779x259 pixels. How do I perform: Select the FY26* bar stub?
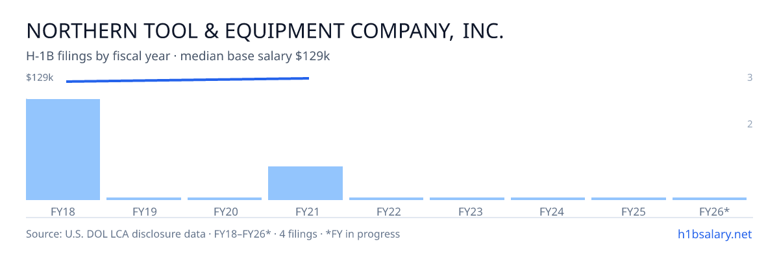point(710,199)
